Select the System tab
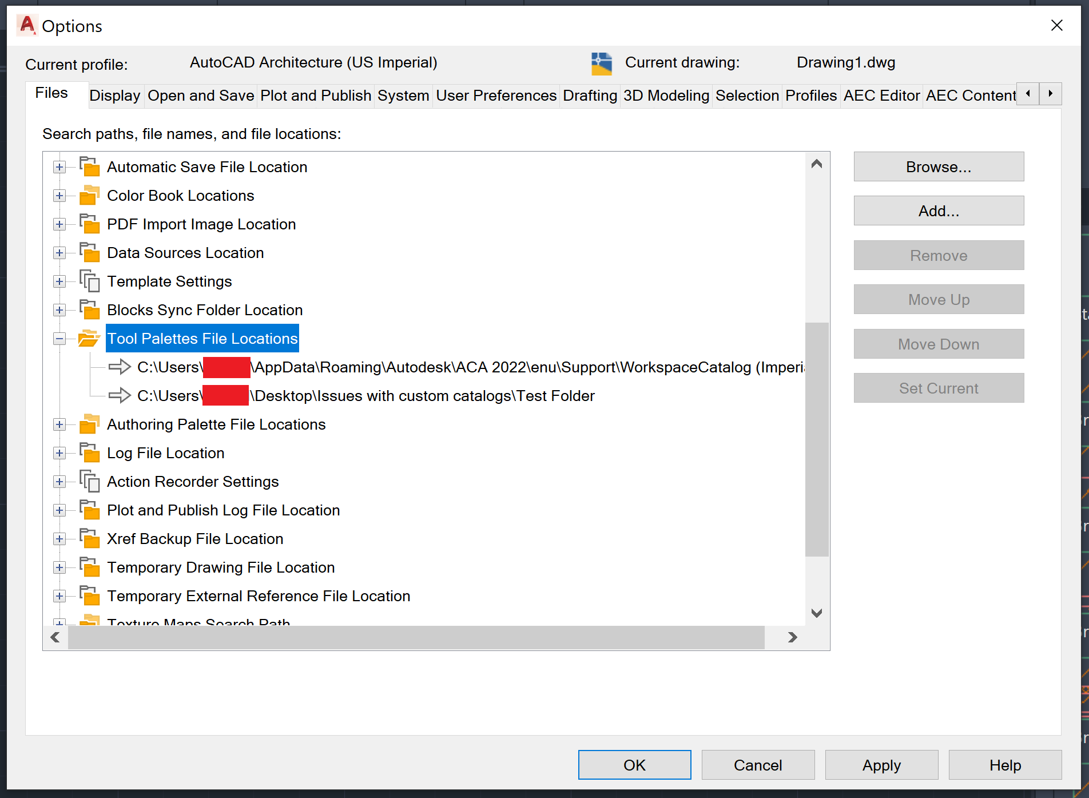The image size is (1089, 798). [x=403, y=96]
